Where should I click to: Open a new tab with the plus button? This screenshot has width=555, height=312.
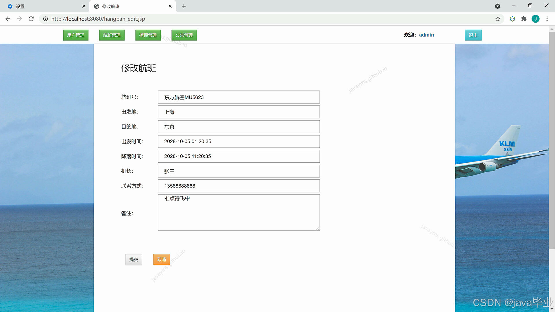tap(184, 6)
